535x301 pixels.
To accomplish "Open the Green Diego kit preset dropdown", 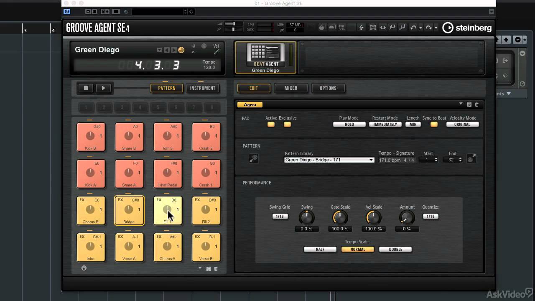I will pos(159,50).
